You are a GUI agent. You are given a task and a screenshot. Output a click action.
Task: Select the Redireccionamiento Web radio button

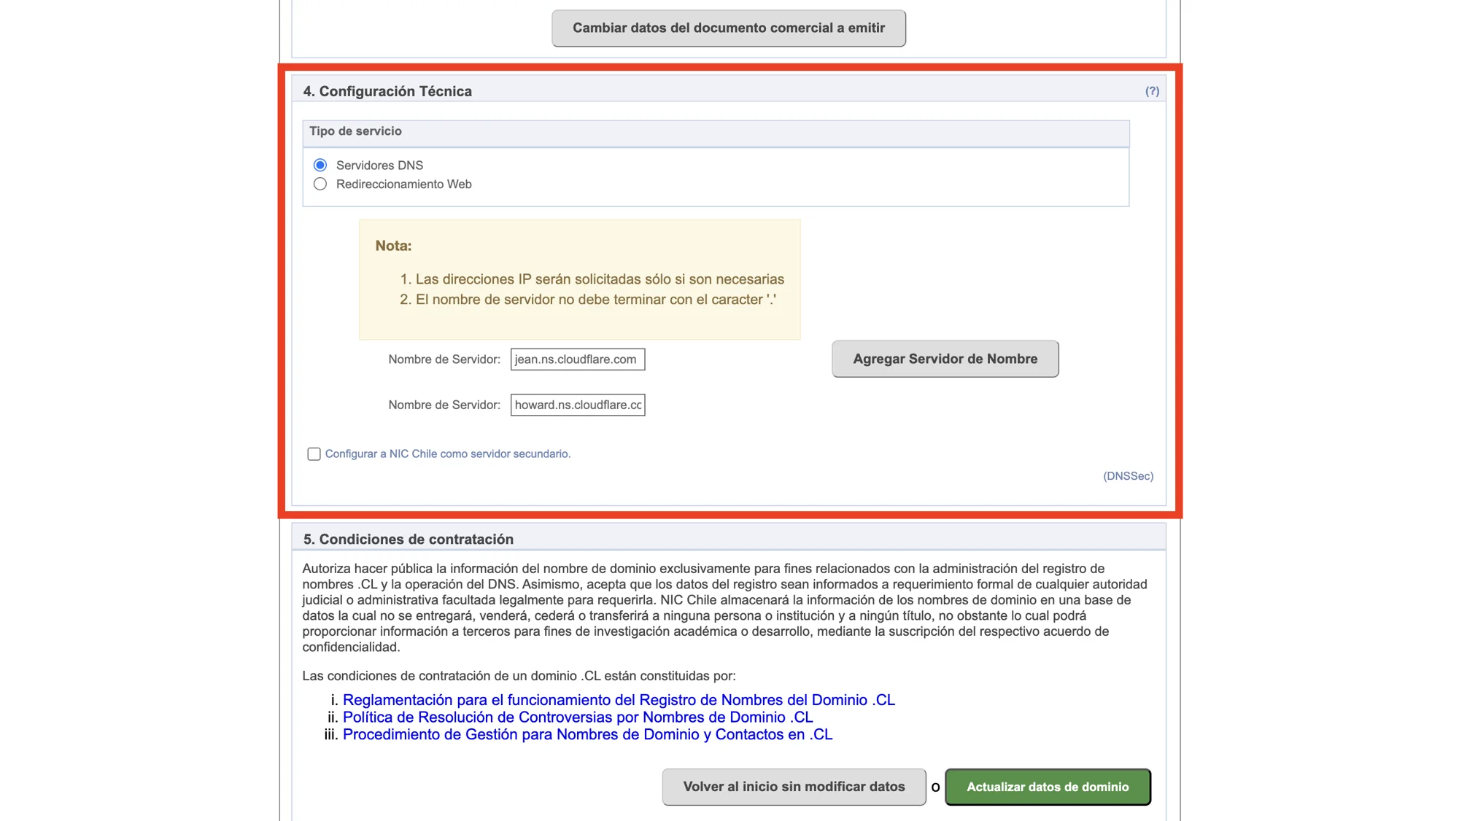[x=320, y=184]
